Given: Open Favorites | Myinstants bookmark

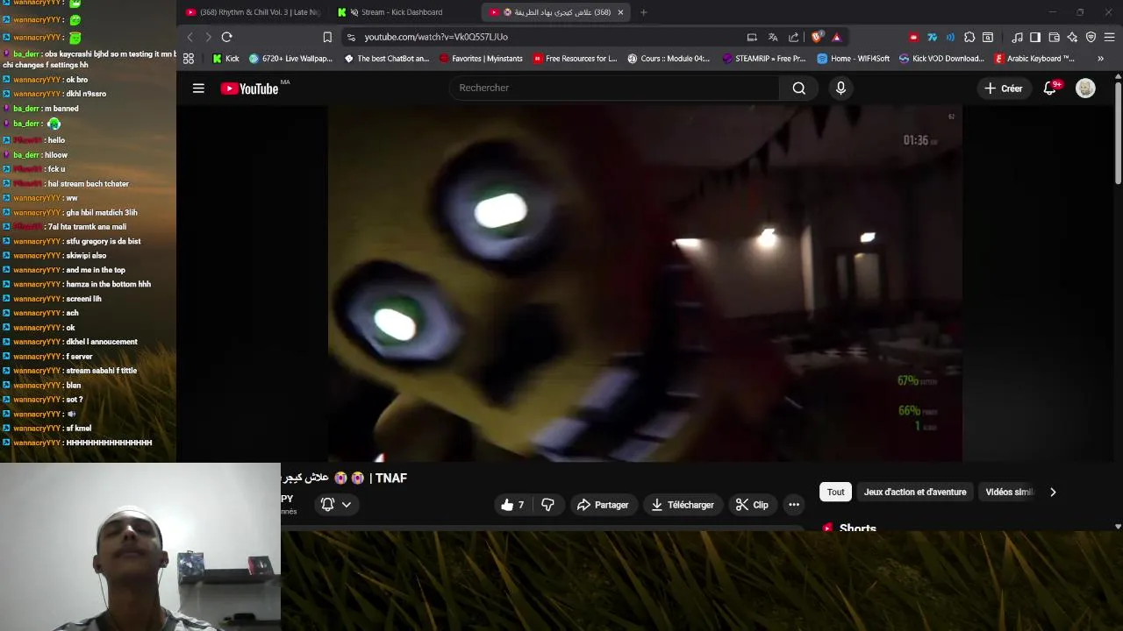Looking at the screenshot, I should click(481, 59).
